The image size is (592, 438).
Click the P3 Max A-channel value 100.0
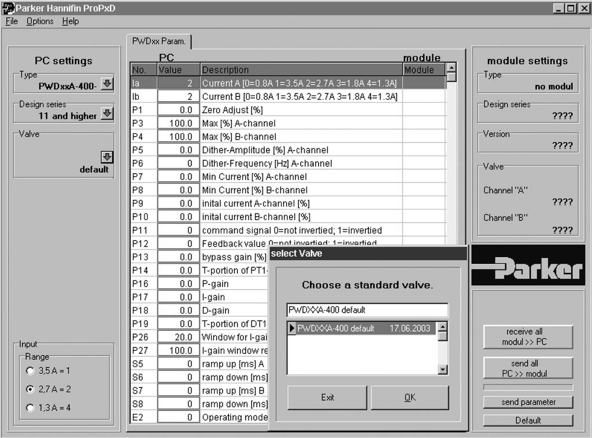coord(178,123)
